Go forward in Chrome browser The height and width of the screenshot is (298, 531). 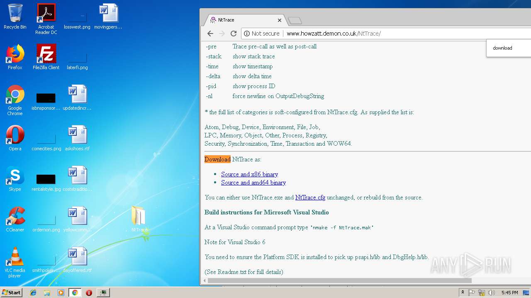click(222, 34)
